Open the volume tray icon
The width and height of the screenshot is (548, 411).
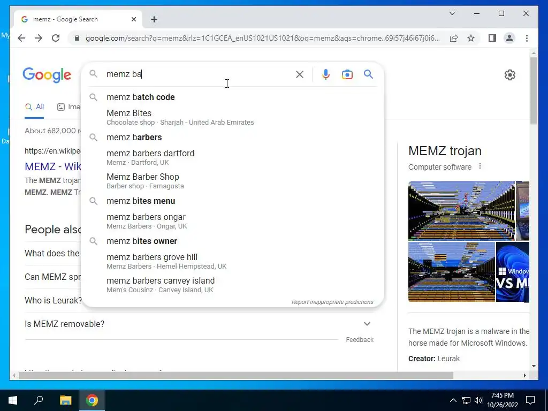pos(478,400)
